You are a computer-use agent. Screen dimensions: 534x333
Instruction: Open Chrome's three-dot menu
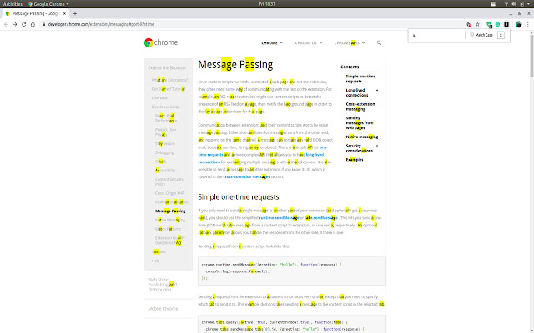click(x=528, y=24)
